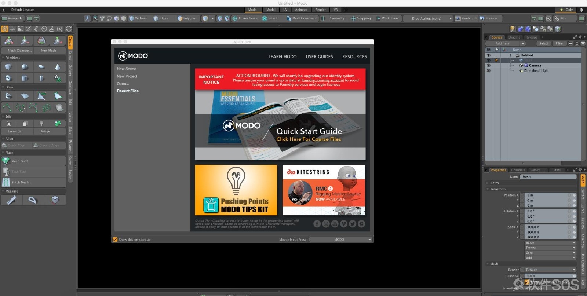Select the text primitive tool
This screenshot has width=587, height=296.
tap(58, 78)
